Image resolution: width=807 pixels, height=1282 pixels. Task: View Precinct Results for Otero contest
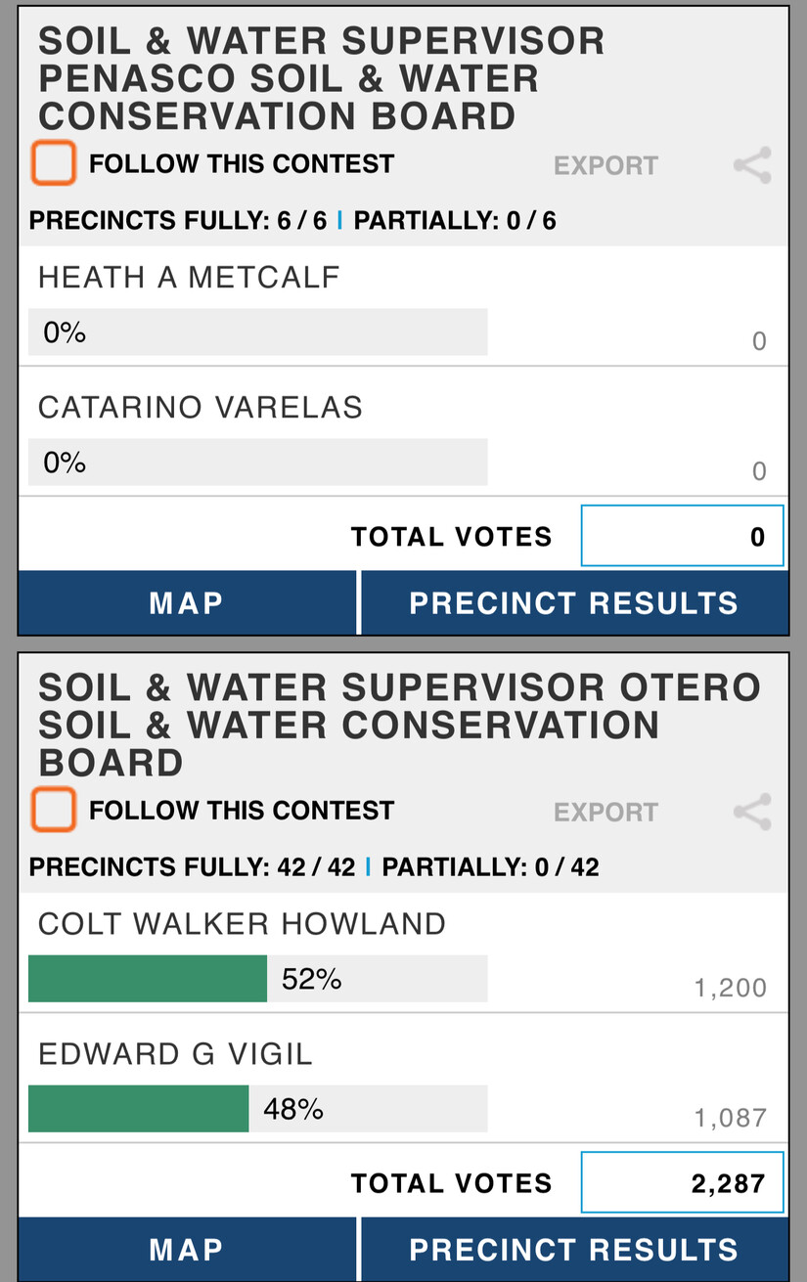tap(574, 1249)
